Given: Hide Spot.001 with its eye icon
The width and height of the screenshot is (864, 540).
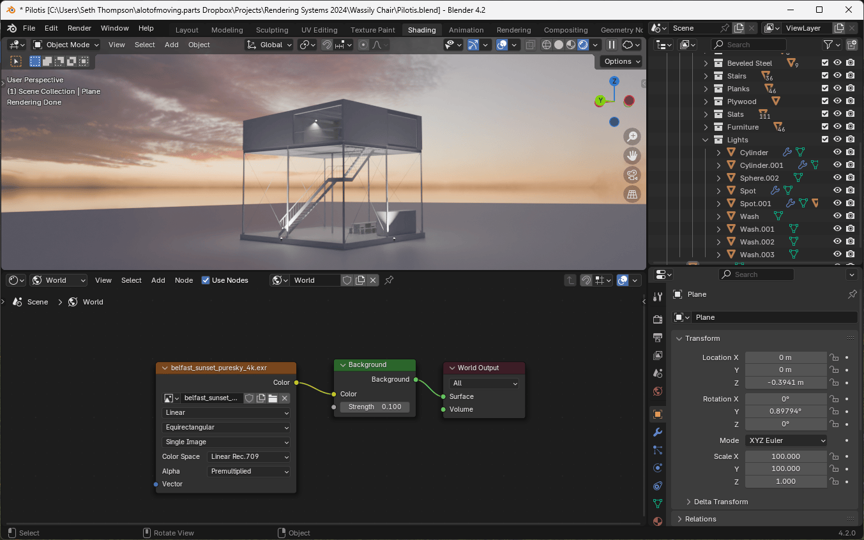Looking at the screenshot, I should pos(838,204).
